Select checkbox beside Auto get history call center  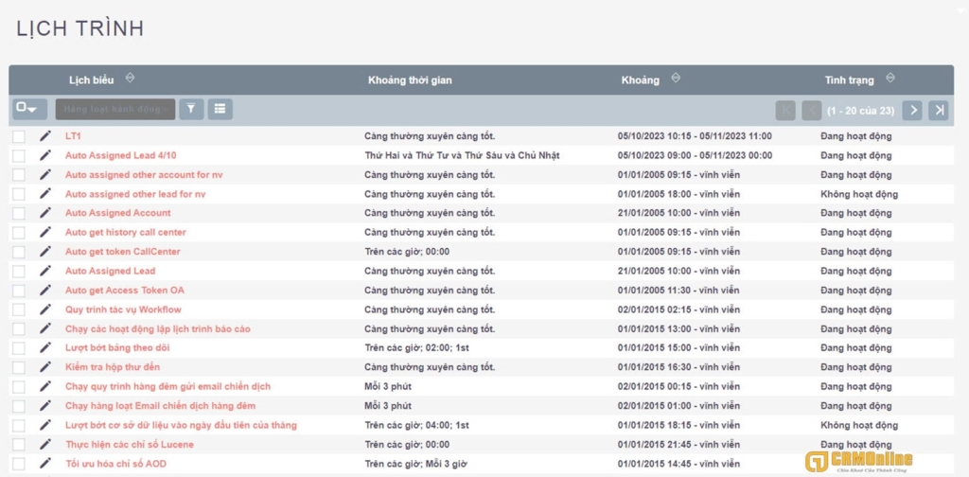(19, 233)
